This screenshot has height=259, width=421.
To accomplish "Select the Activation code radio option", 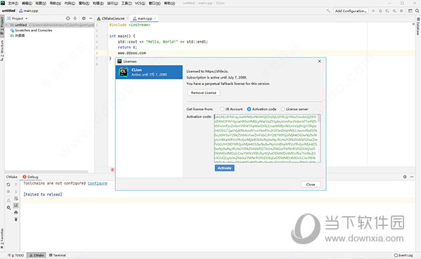I will [261, 109].
